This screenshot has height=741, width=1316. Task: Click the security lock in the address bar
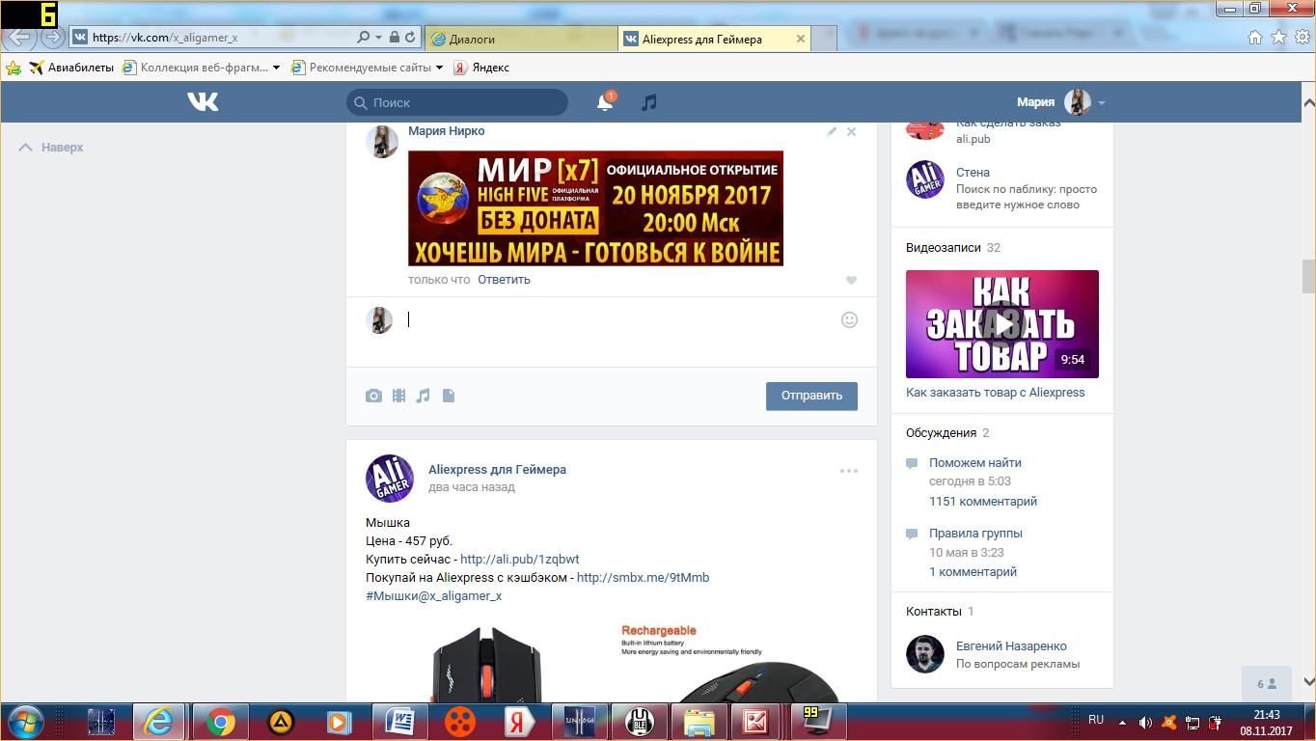394,38
